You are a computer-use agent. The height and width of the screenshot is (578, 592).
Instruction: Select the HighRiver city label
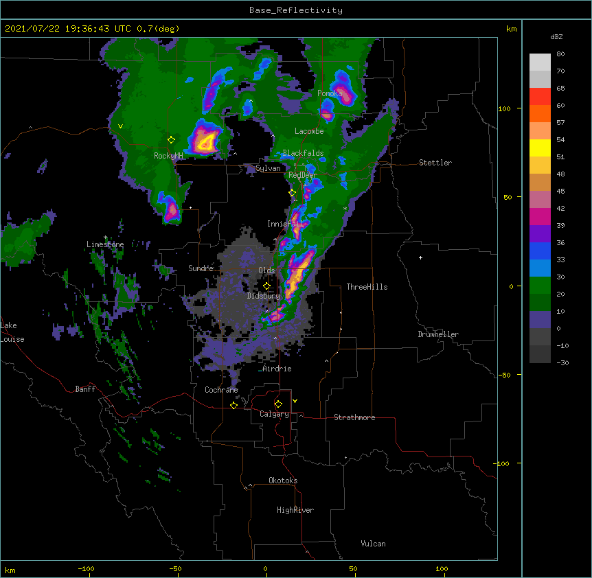295,510
